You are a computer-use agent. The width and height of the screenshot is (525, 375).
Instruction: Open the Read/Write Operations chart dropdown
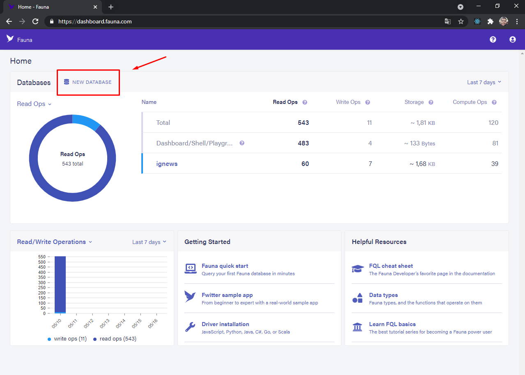[55, 242]
